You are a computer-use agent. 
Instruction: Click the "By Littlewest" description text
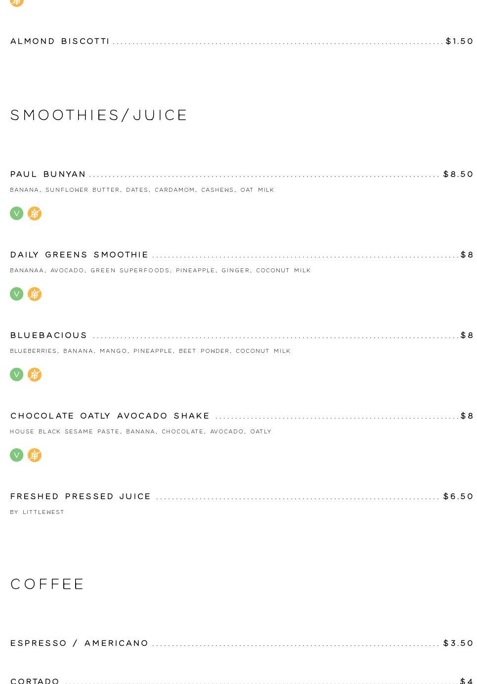pyautogui.click(x=37, y=512)
